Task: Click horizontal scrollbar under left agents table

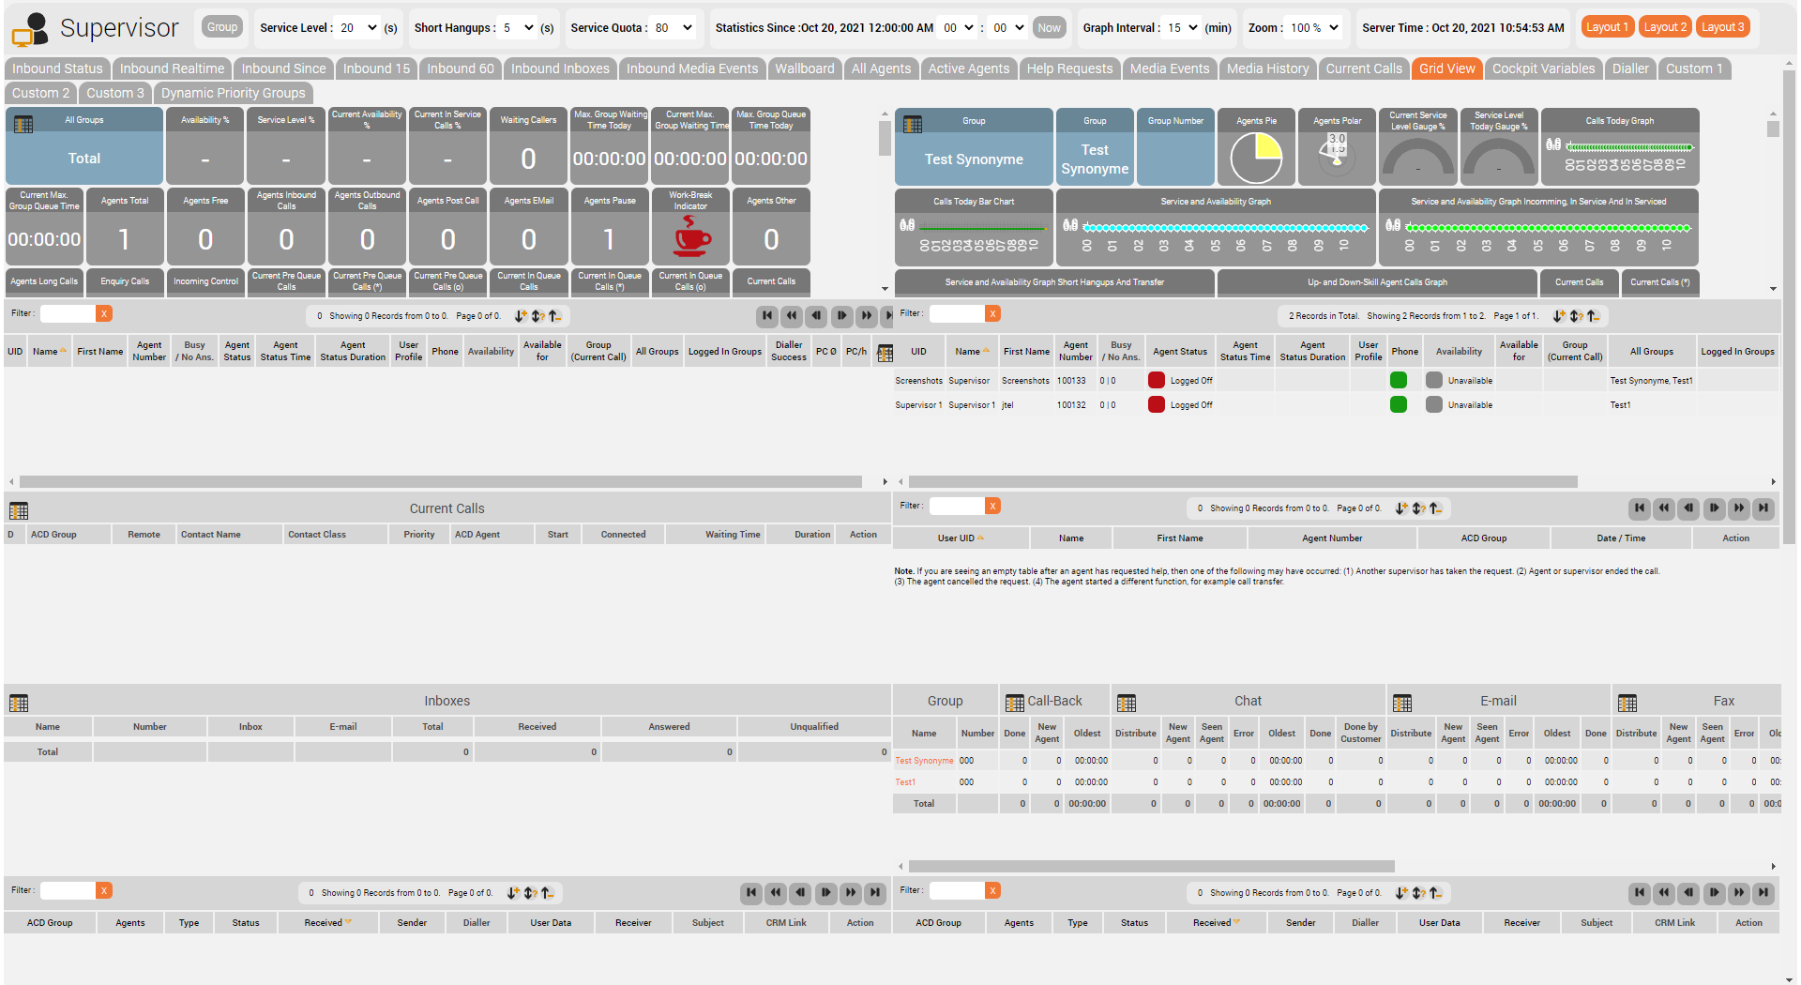Action: point(441,482)
